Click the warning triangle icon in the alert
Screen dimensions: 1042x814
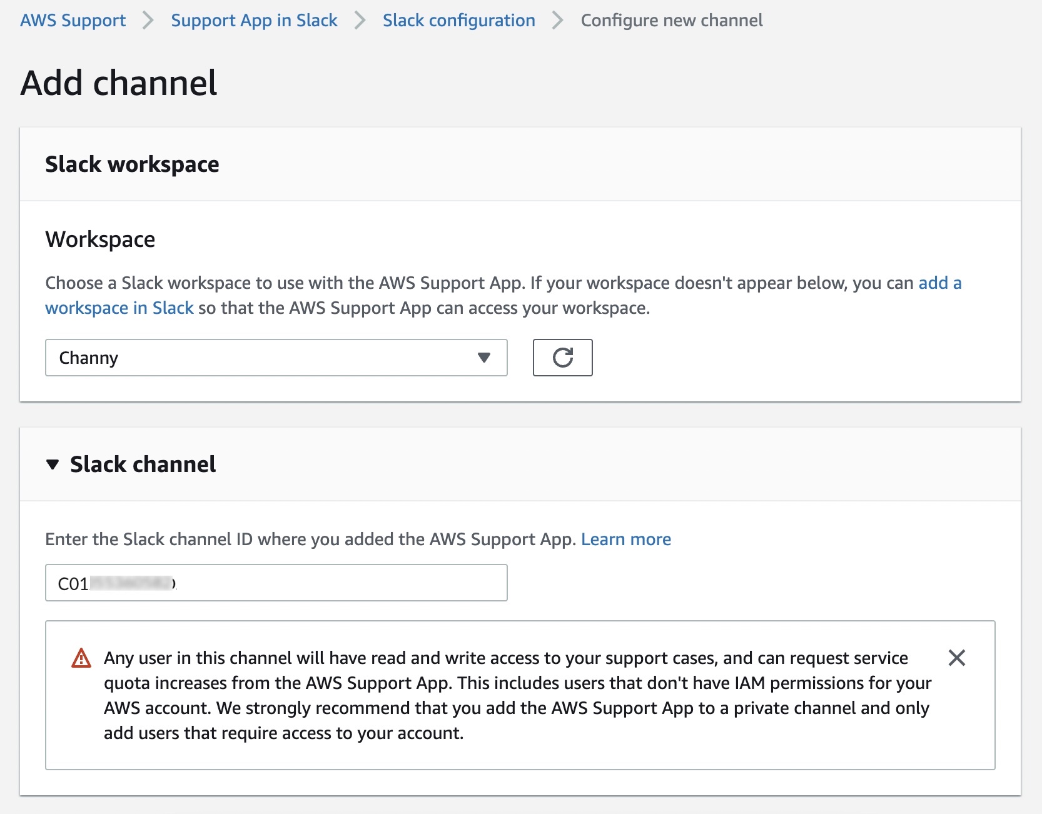80,658
